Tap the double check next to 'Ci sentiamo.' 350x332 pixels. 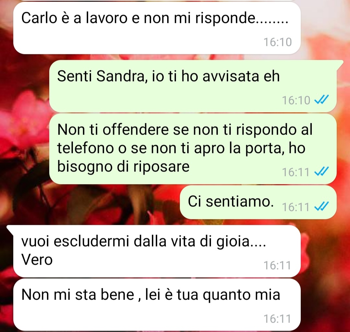tap(321, 206)
